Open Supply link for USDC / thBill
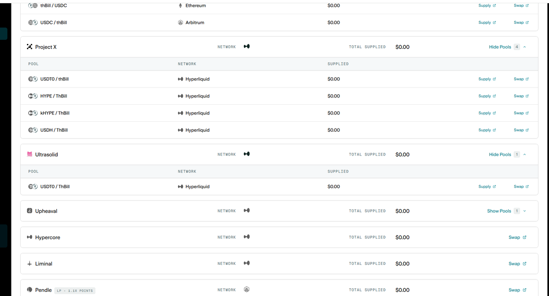Screen dimensions: 549x296 (x=487, y=22)
